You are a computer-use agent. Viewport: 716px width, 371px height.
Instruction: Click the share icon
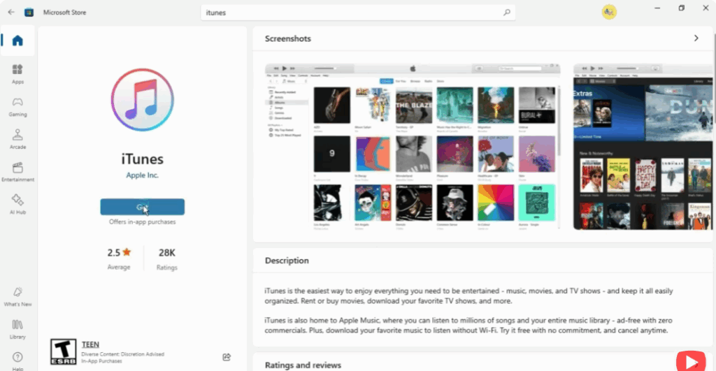point(227,357)
